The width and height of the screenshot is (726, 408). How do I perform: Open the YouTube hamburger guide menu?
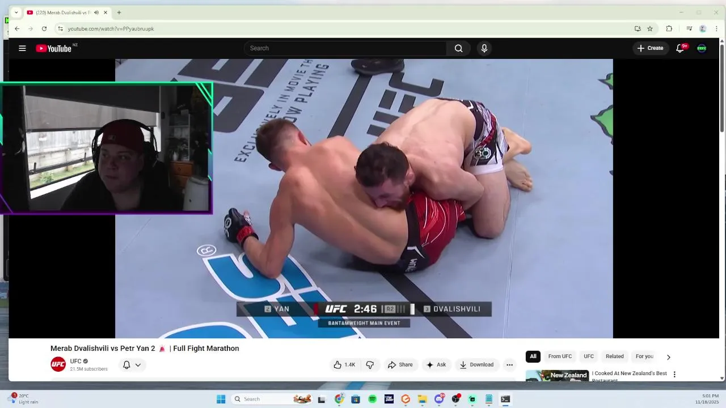click(22, 48)
